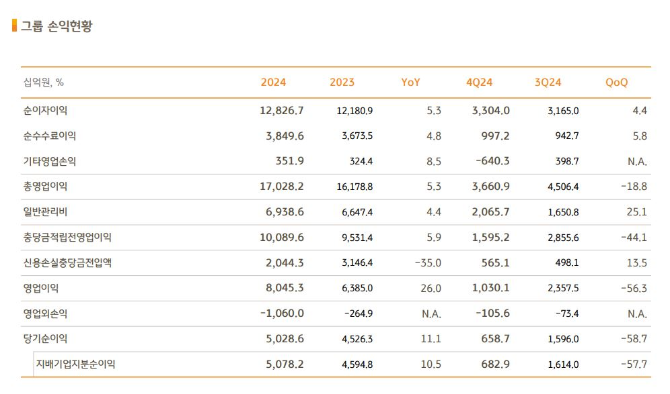Click the 십억원, % unit label
670x394 pixels.
tap(44, 83)
